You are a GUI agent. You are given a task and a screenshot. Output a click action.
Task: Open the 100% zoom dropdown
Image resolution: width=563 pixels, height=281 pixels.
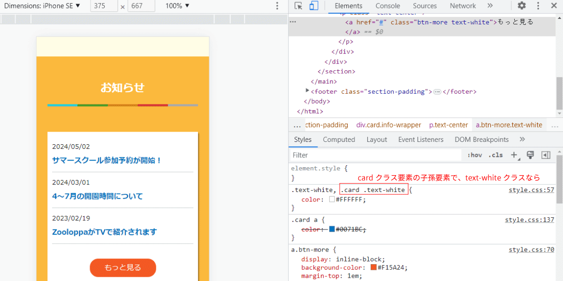pos(177,6)
